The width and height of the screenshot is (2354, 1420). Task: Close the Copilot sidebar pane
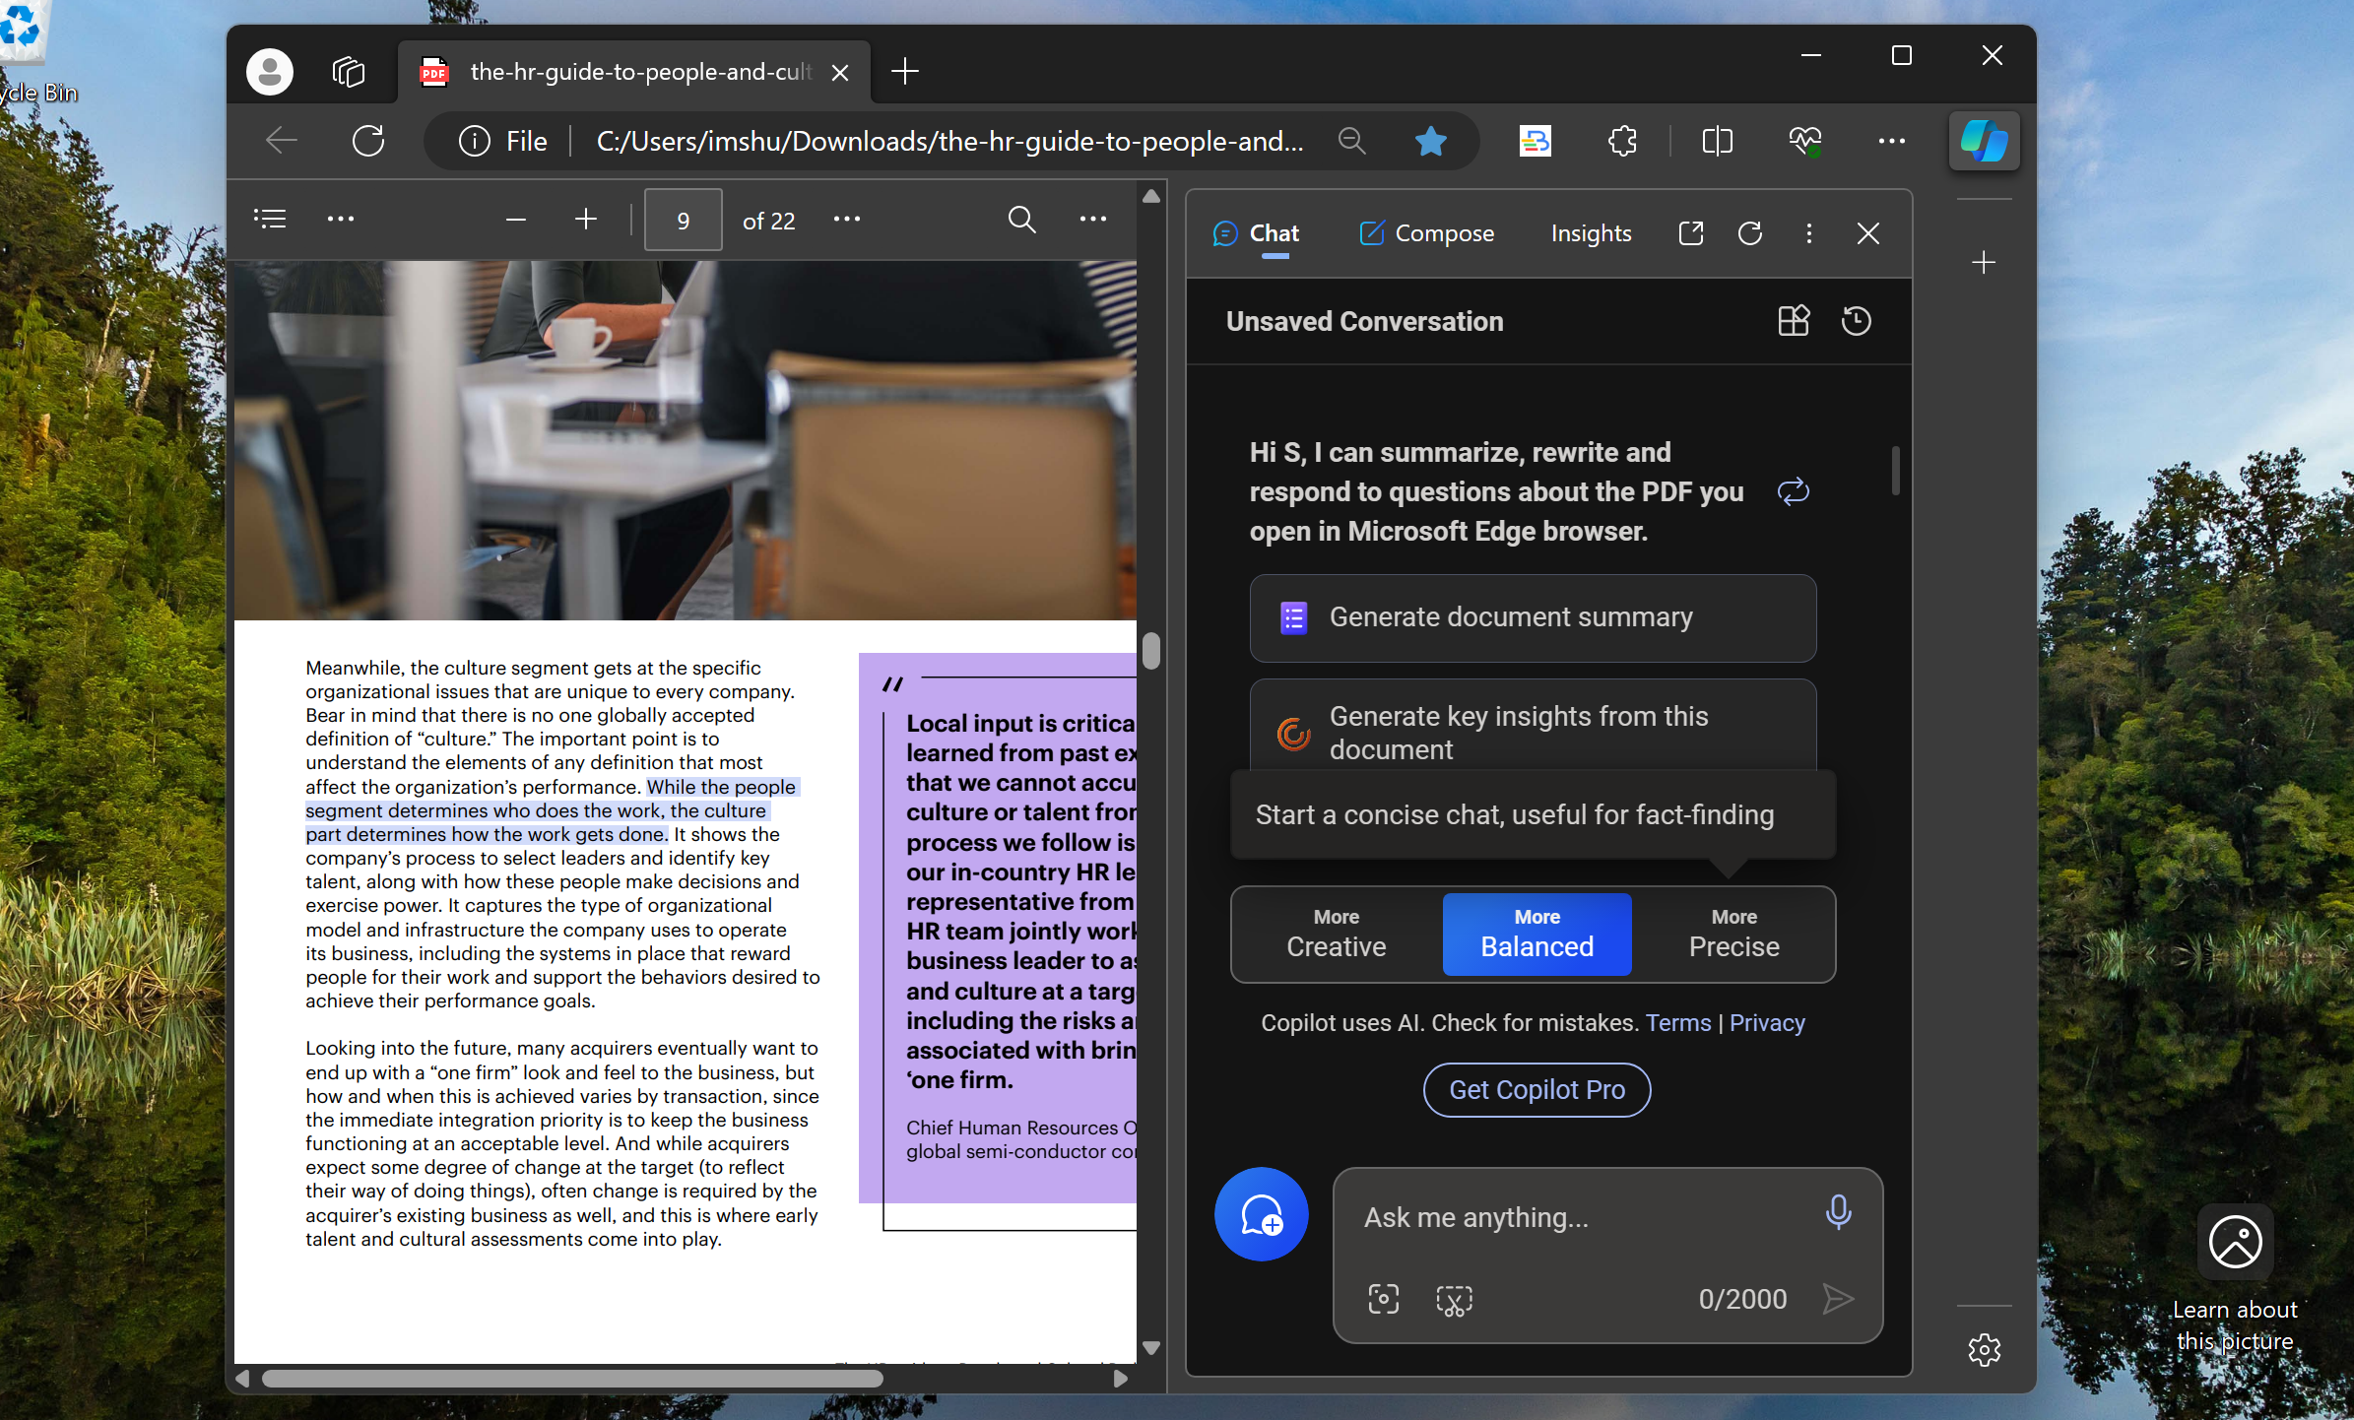[1867, 233]
